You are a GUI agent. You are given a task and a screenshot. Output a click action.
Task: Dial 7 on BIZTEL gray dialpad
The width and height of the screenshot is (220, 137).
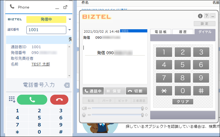[x=164, y=78]
